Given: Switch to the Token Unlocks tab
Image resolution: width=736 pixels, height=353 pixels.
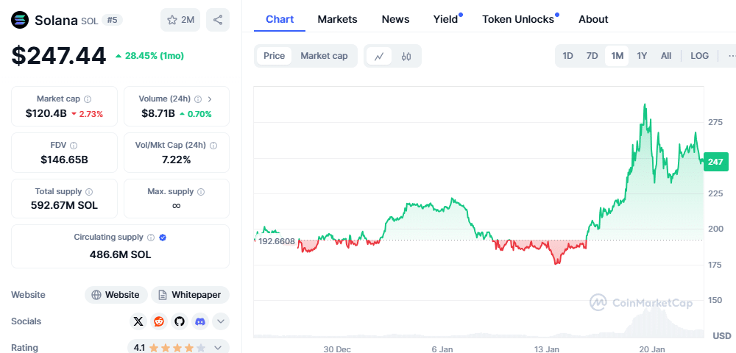Looking at the screenshot, I should tap(519, 19).
